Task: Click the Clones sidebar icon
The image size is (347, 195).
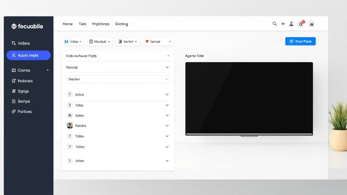Action: coord(14,70)
